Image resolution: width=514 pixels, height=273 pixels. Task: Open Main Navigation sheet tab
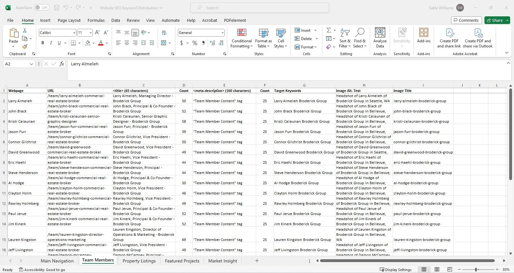pyautogui.click(x=57, y=261)
